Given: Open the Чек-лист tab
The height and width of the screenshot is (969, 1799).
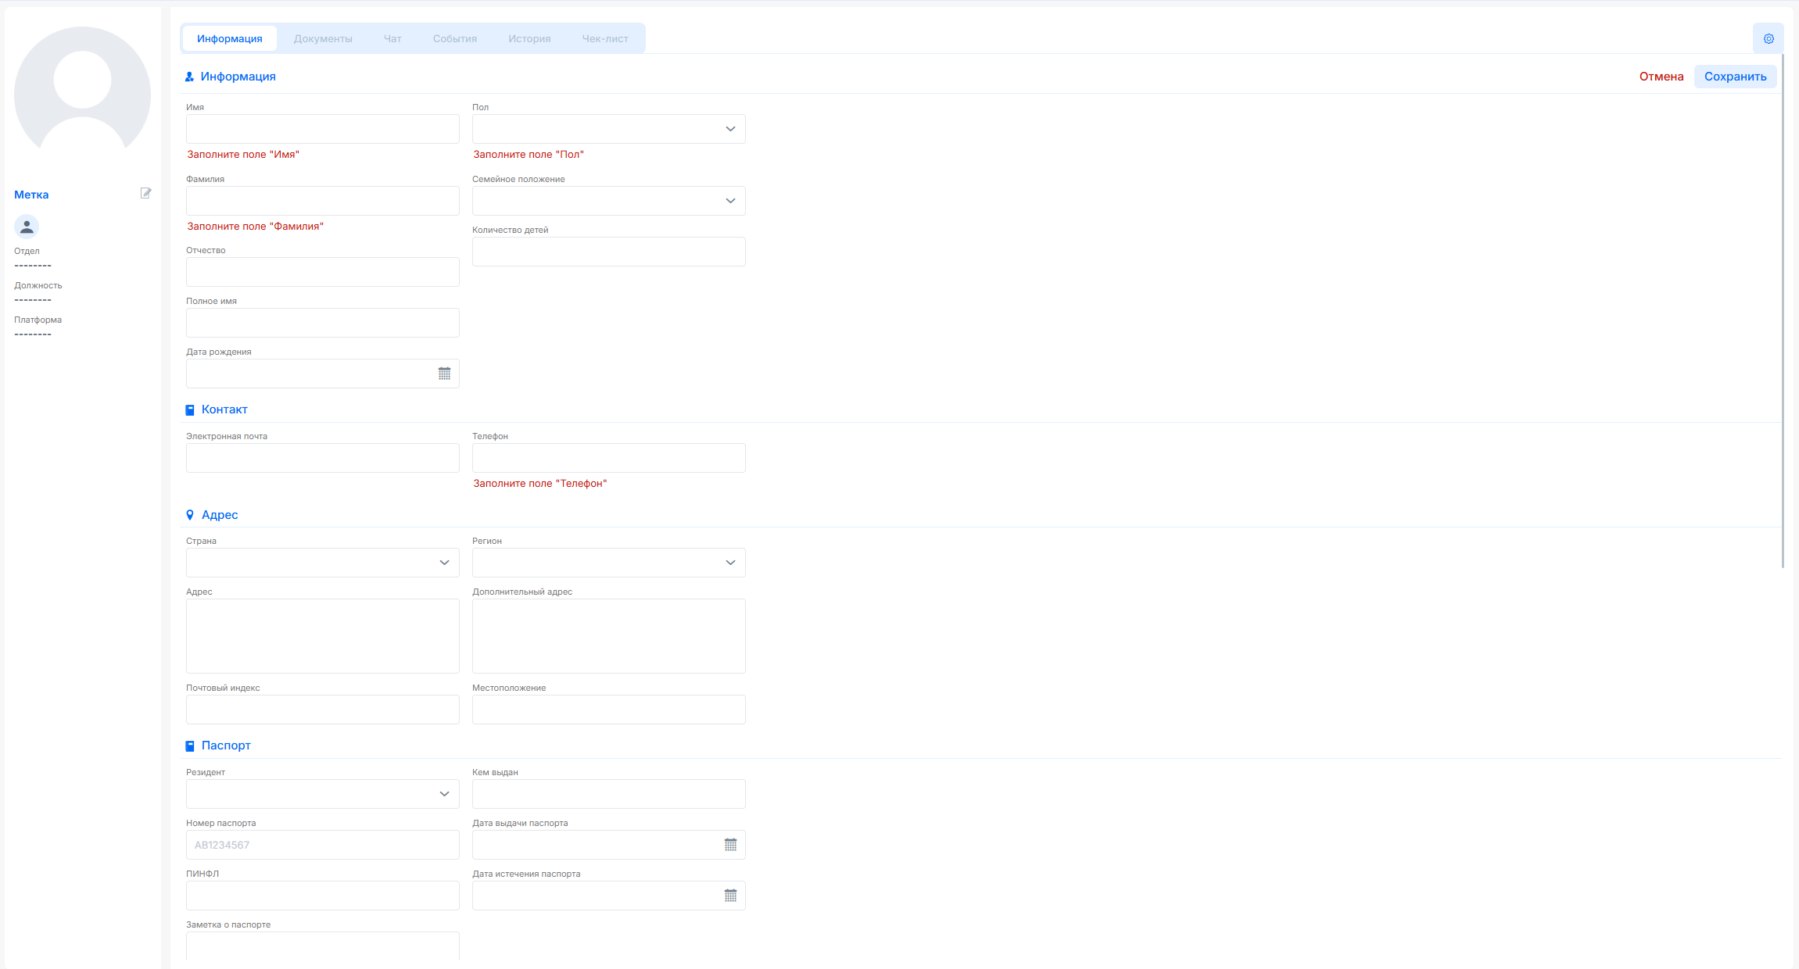Looking at the screenshot, I should (604, 38).
